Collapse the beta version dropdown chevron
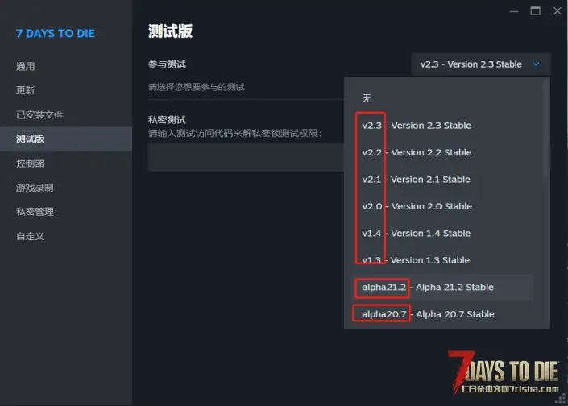 [x=536, y=64]
